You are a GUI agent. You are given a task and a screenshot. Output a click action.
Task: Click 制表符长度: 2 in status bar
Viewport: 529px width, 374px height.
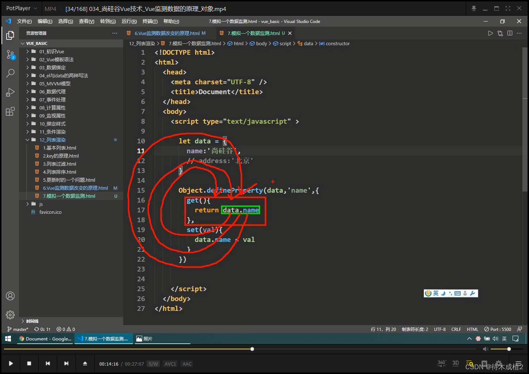coord(415,329)
